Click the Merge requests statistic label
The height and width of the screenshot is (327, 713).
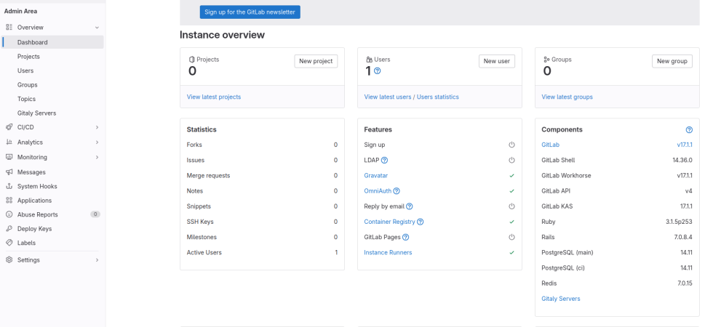(x=208, y=175)
